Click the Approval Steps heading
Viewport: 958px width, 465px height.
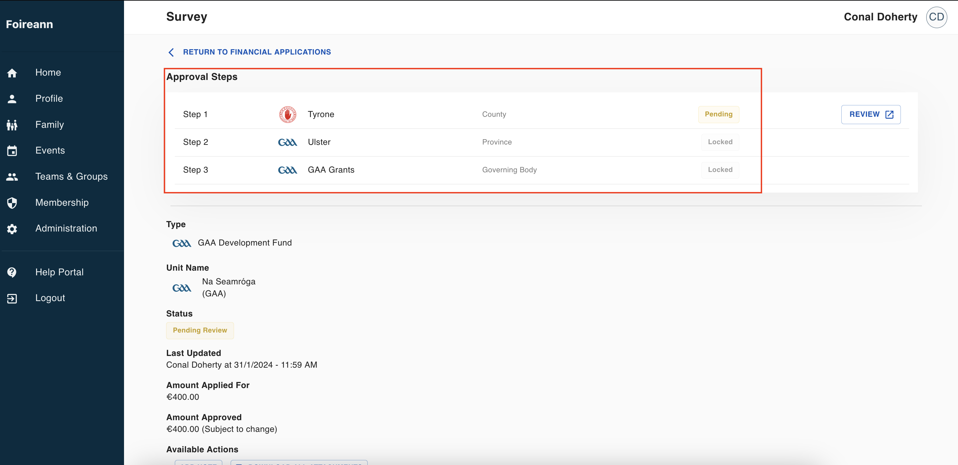[x=202, y=77]
